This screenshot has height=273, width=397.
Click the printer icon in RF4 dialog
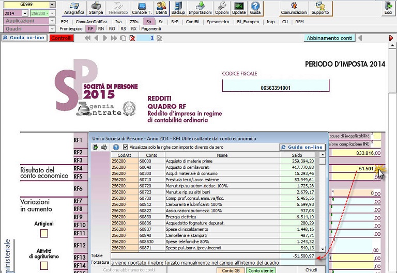(x=104, y=147)
